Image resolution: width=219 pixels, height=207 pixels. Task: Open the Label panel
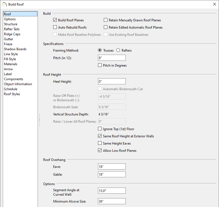(x=8, y=74)
